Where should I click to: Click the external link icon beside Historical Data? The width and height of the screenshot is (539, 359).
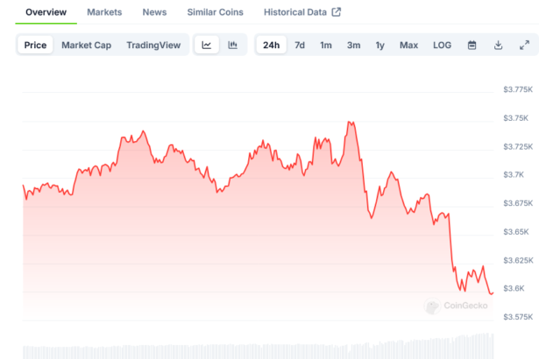pos(336,12)
